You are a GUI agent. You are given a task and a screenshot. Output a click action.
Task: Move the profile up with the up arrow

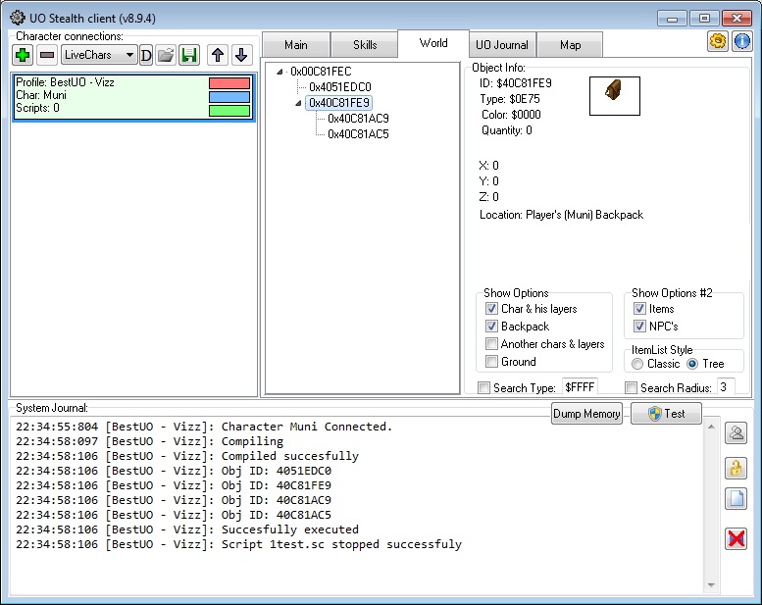[x=218, y=56]
